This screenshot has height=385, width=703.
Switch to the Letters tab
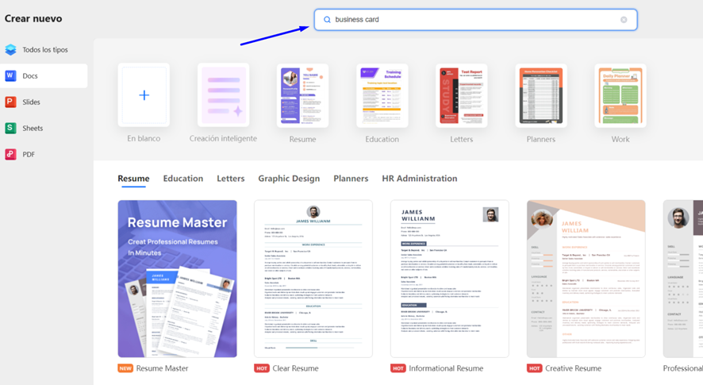pos(230,179)
